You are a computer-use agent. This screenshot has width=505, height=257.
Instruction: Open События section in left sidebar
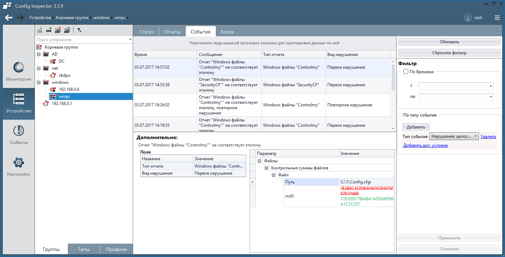click(x=19, y=135)
